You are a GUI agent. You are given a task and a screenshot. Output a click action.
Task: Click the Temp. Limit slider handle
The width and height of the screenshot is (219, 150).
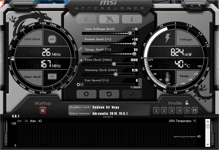coord(135,54)
